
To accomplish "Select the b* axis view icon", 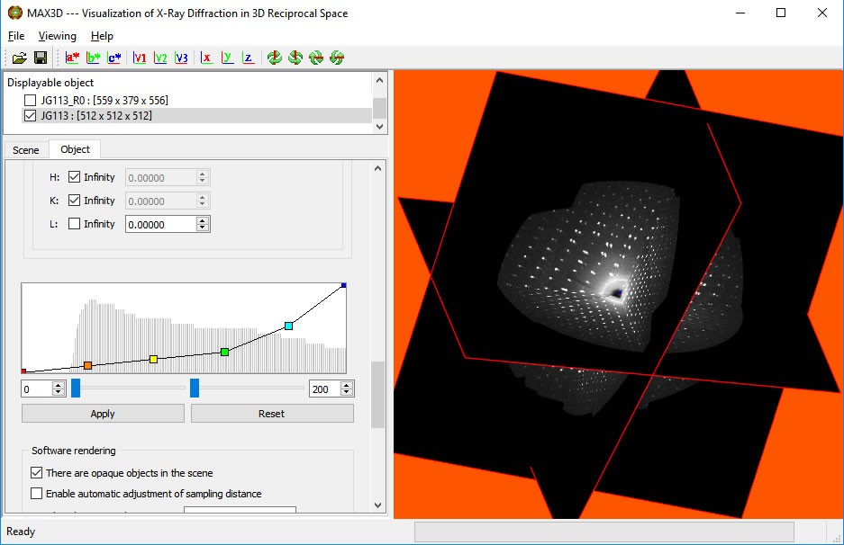I will point(94,58).
